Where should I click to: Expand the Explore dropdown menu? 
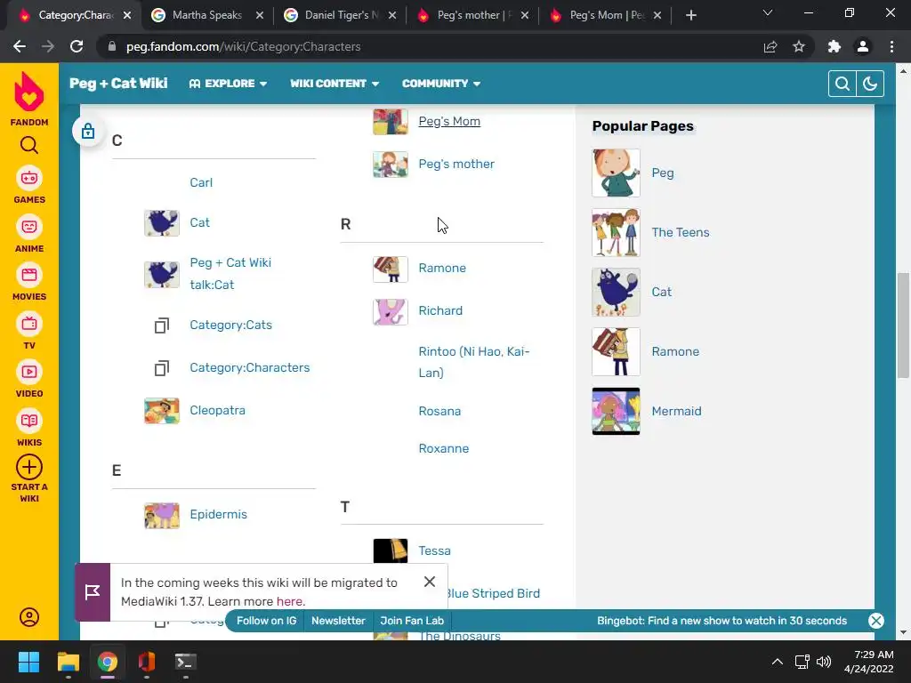229,84
